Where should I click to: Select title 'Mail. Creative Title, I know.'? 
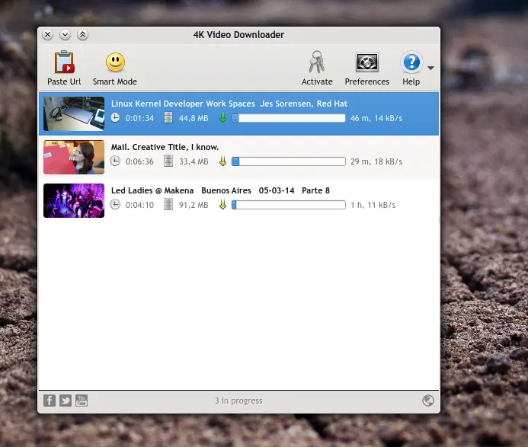point(165,147)
